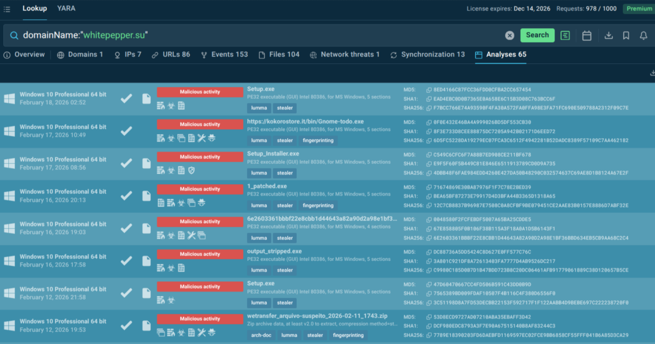
Task: Open the Files 104 tab
Action: (x=279, y=54)
